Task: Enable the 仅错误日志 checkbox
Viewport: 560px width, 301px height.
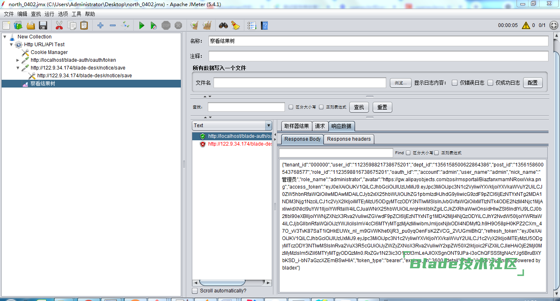Action: click(x=455, y=83)
